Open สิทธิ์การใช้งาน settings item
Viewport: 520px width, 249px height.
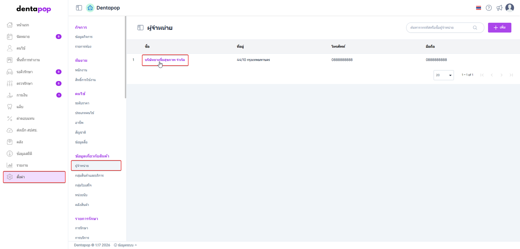(x=85, y=80)
